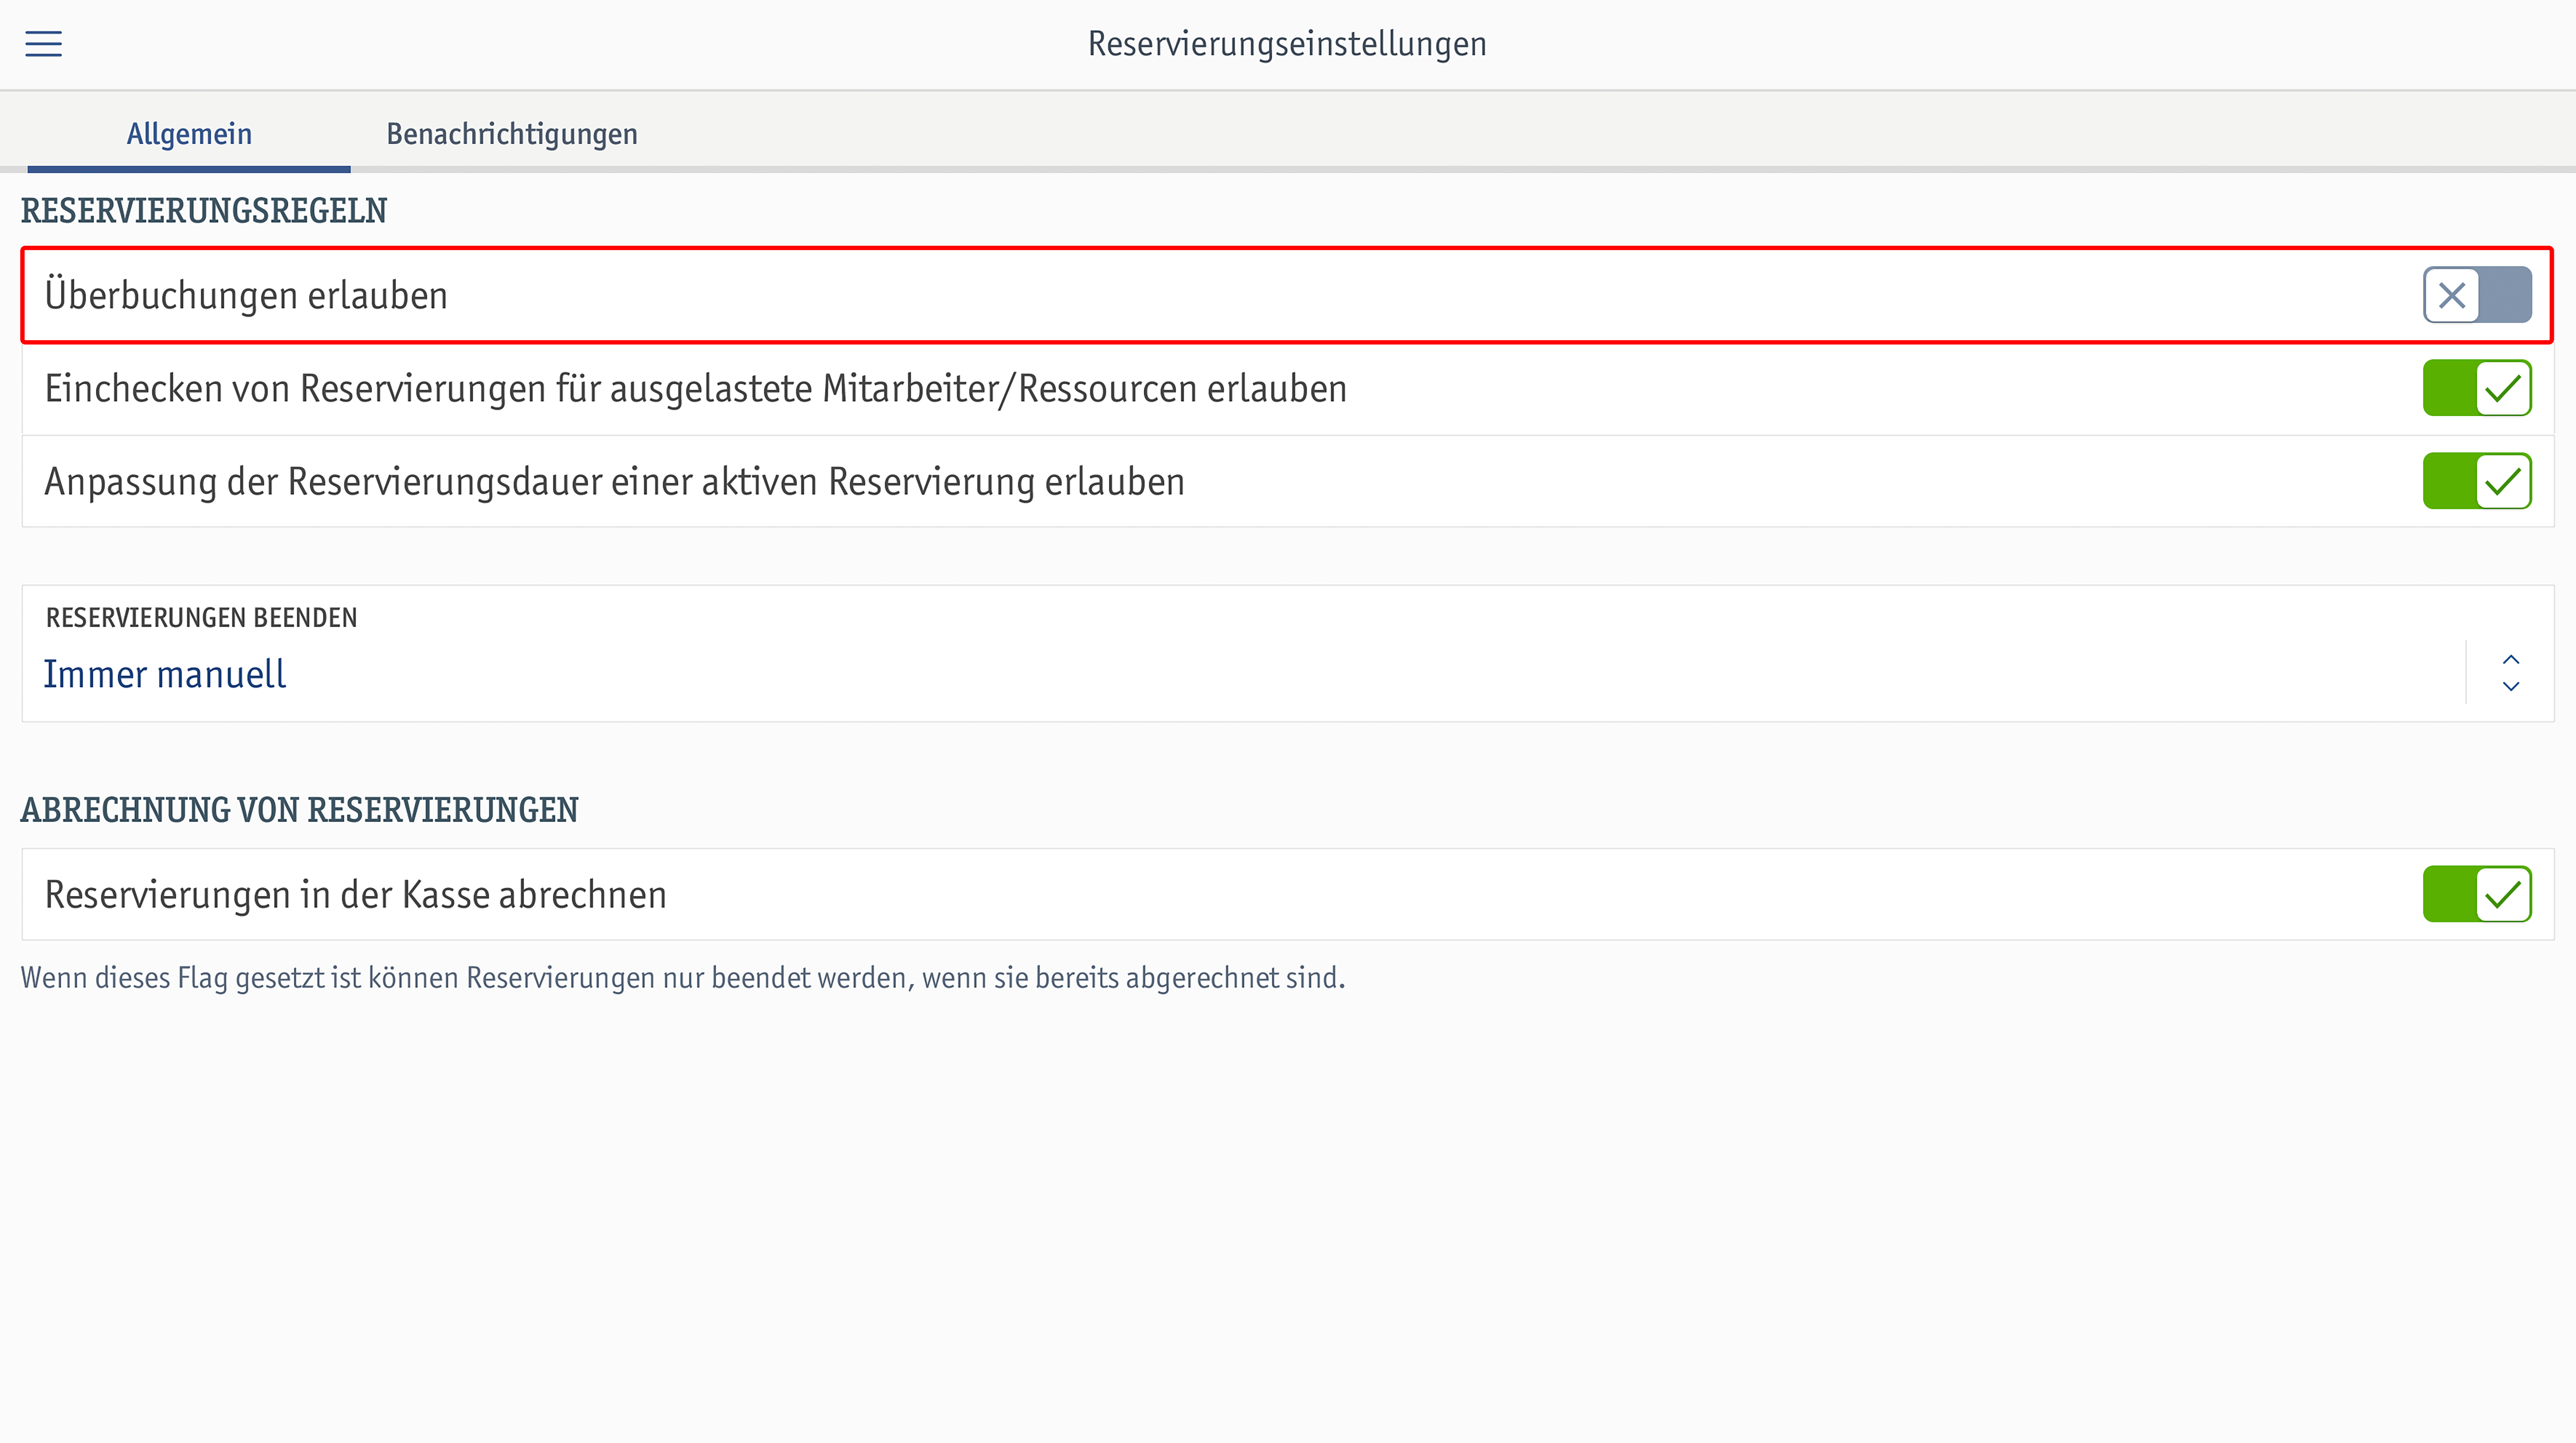Click the Reservierungseinstellungen page title

1287,44
